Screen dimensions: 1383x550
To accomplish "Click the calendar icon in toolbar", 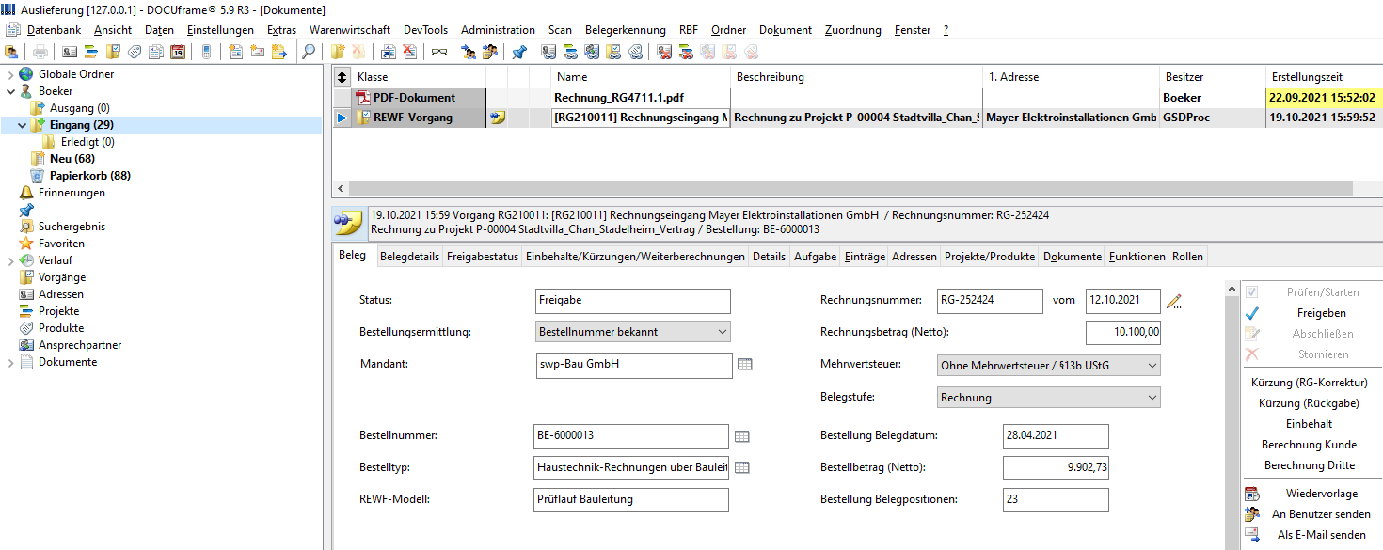I will tap(178, 53).
